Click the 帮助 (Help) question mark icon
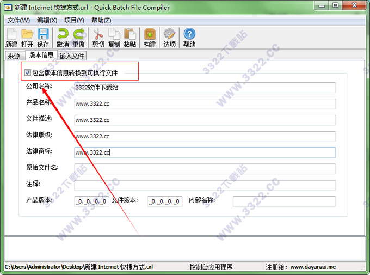370x275 pixels. pyautogui.click(x=189, y=34)
